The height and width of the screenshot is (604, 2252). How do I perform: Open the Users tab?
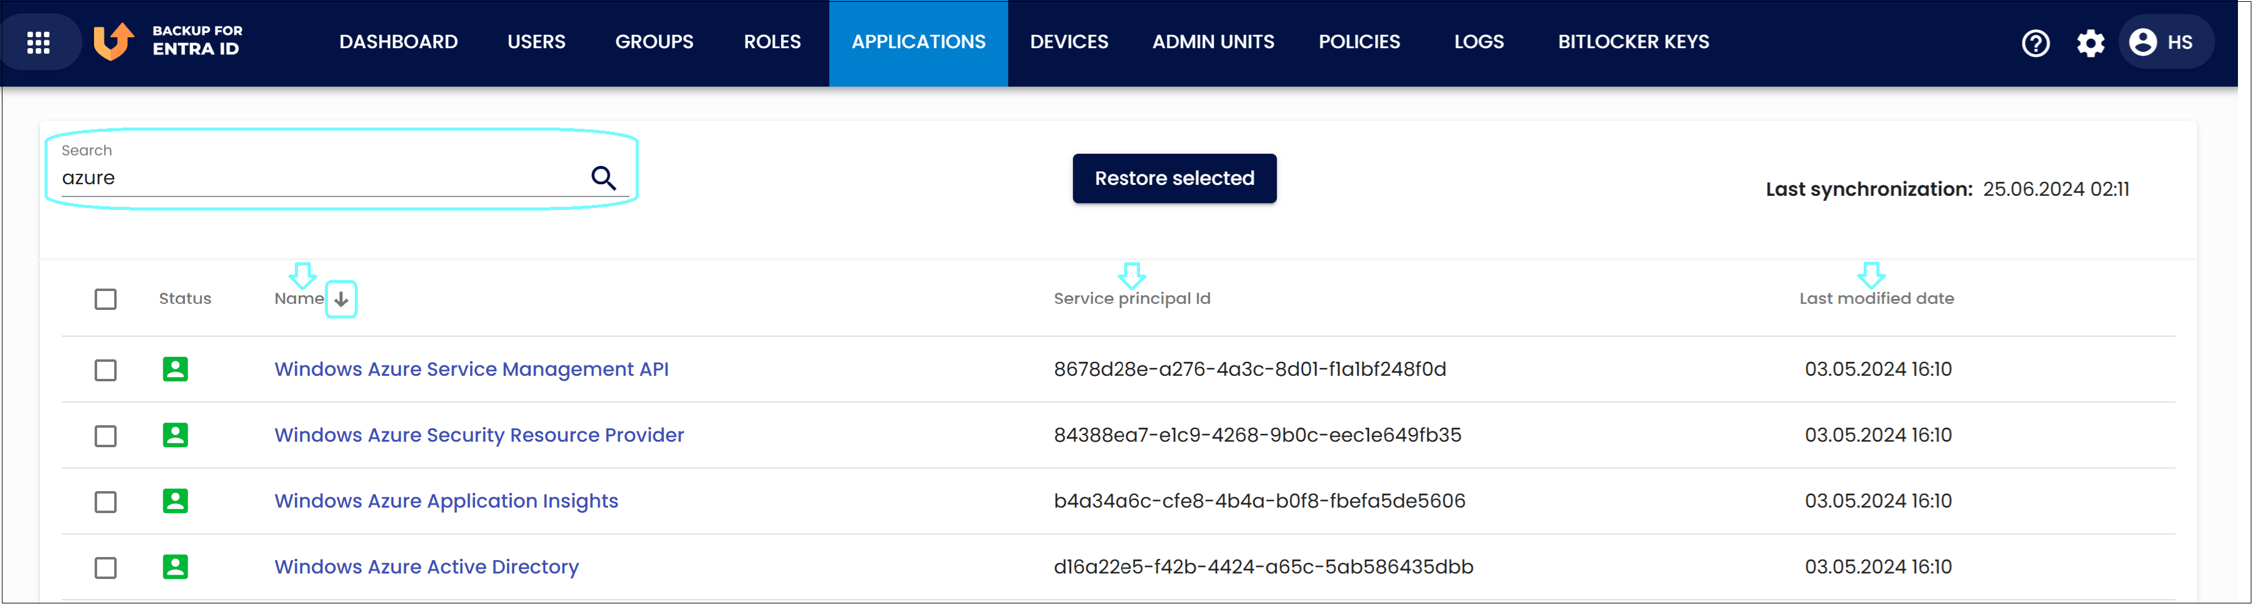(x=536, y=42)
